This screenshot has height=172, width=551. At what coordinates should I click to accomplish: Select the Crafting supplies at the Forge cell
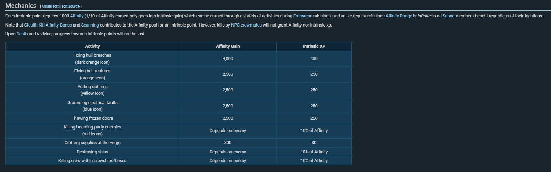pyautogui.click(x=92, y=143)
